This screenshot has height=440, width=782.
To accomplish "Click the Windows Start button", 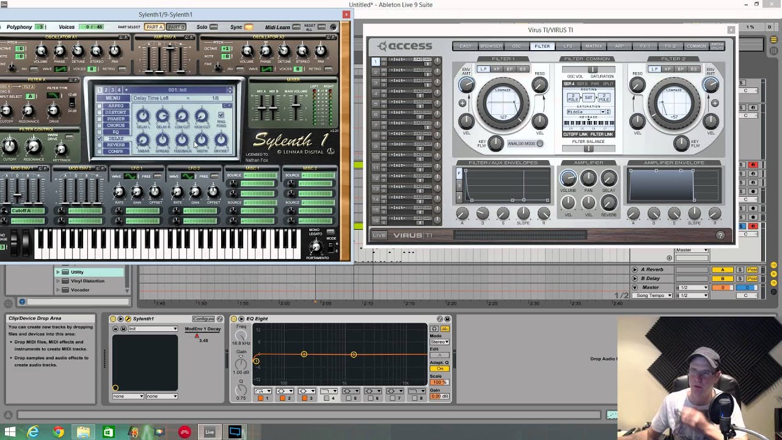I will click(10, 432).
